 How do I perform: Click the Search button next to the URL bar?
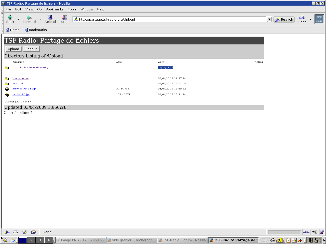point(284,19)
